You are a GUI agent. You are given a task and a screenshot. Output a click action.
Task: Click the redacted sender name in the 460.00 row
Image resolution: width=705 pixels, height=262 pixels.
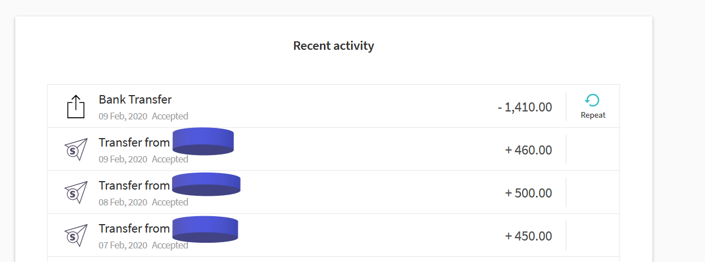[203, 141]
